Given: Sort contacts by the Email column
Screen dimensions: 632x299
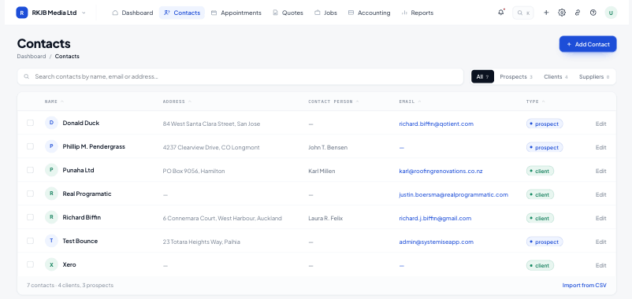Looking at the screenshot, I should [x=410, y=102].
